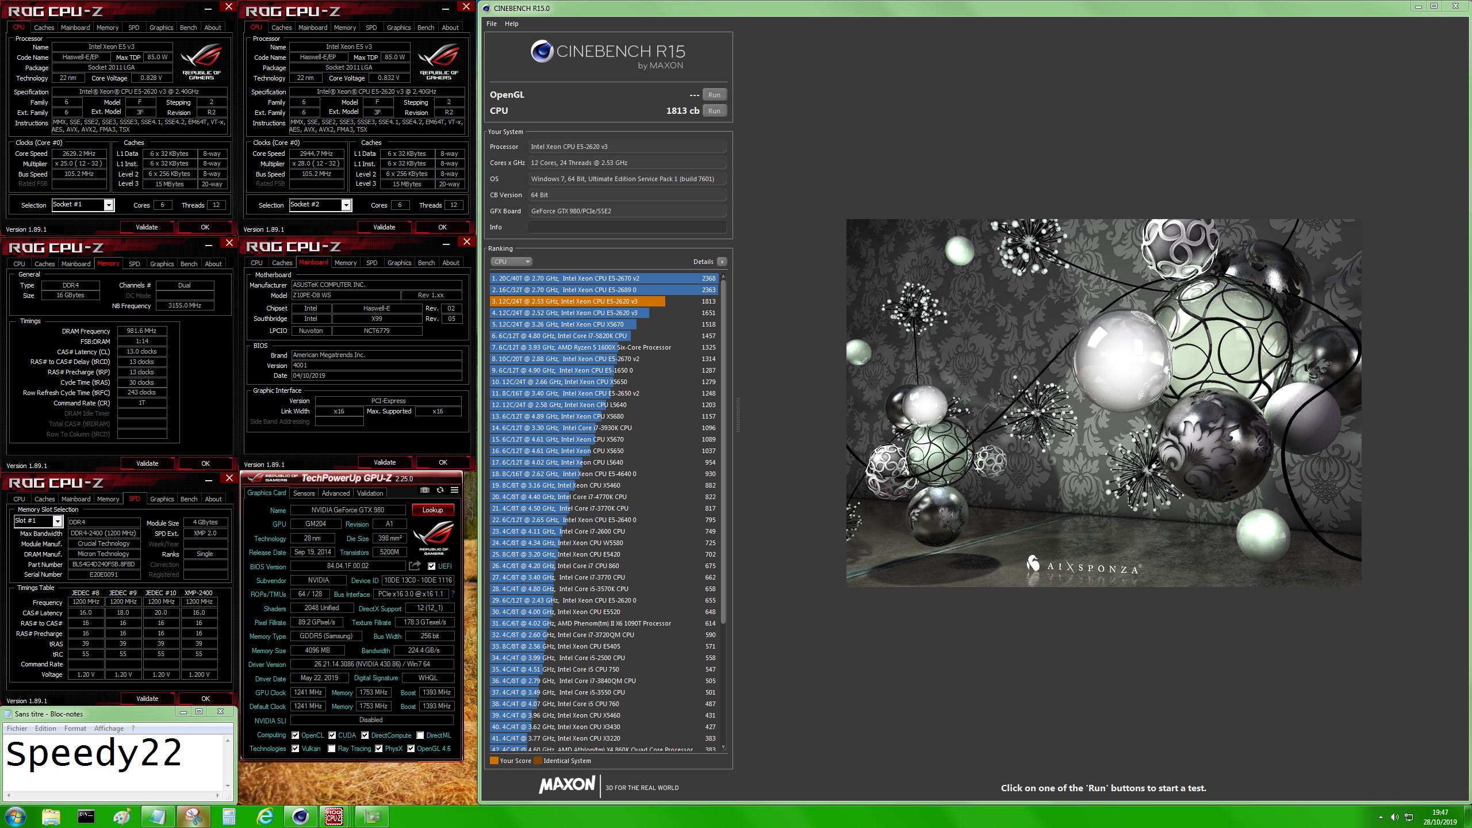1472x828 pixels.
Task: Click Validate in the Socket #1 CPU-Z window
Action: click(x=147, y=227)
